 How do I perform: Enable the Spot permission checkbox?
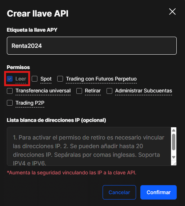point(35,79)
